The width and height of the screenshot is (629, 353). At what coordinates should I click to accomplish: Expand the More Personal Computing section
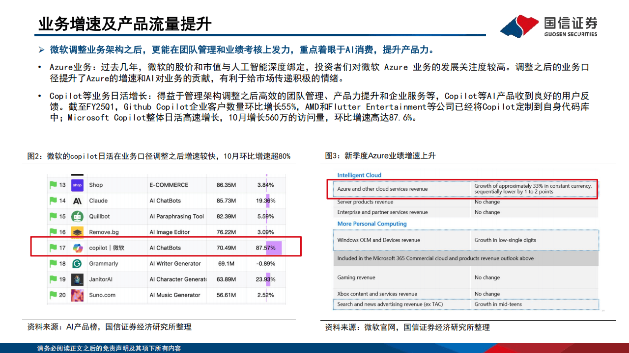tap(371, 224)
